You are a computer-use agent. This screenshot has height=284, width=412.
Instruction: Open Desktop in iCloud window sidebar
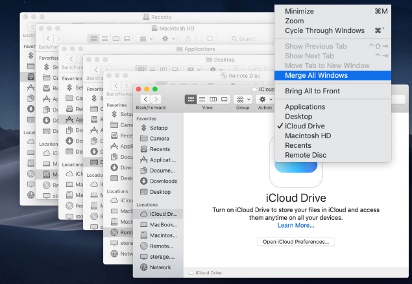click(x=158, y=192)
